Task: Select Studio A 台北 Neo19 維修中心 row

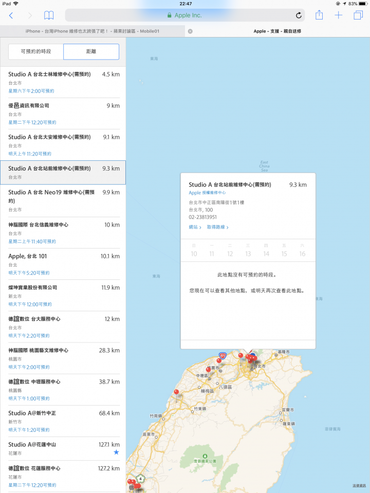Action: 63,201
